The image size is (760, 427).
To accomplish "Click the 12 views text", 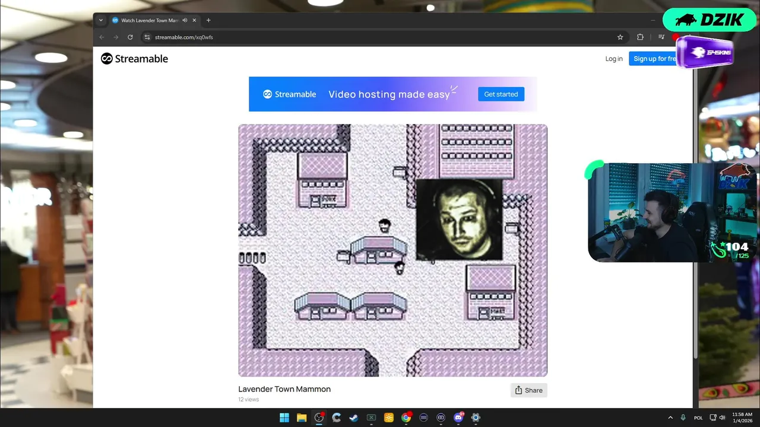I will 249,400.
